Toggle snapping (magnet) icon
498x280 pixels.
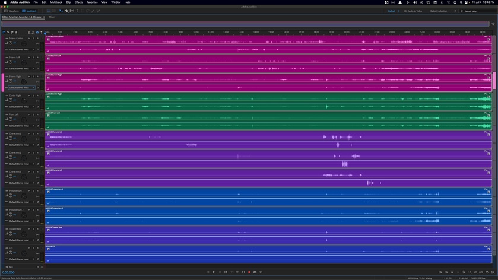tap(37, 33)
